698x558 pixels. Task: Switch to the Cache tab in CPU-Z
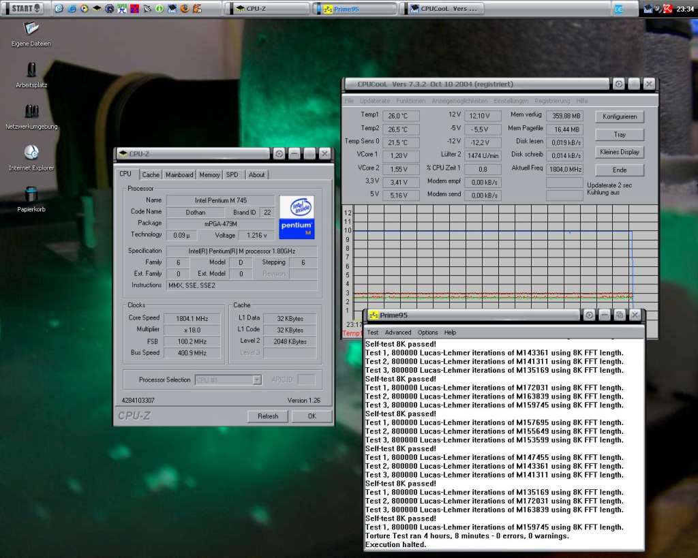click(151, 175)
